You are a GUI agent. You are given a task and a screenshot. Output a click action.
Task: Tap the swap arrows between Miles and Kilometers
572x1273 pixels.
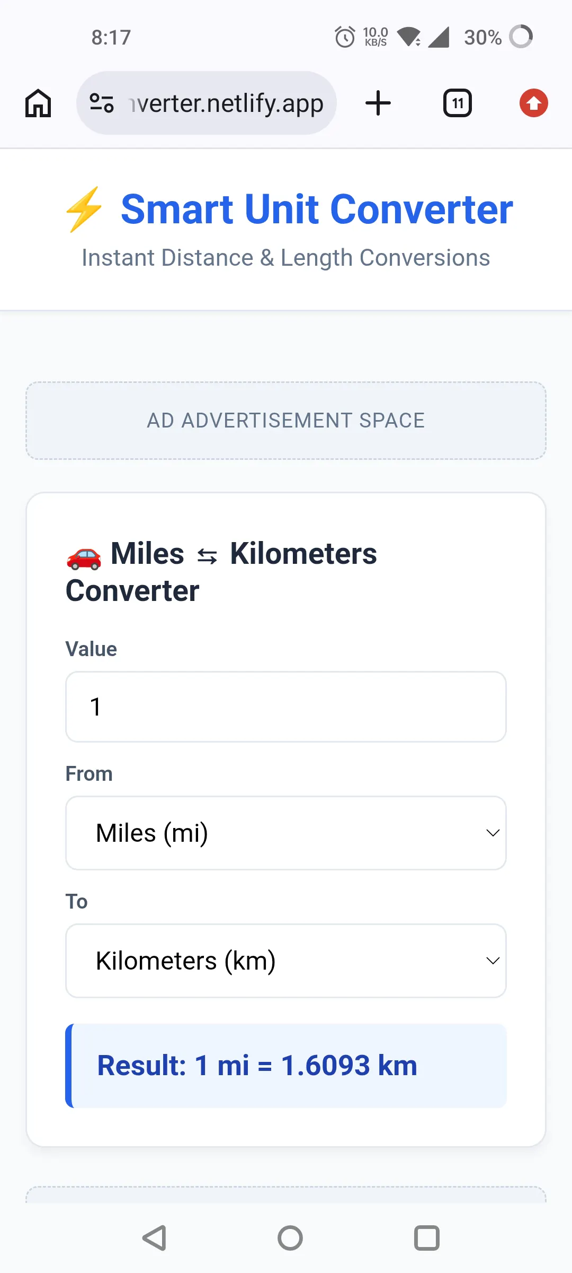point(207,556)
